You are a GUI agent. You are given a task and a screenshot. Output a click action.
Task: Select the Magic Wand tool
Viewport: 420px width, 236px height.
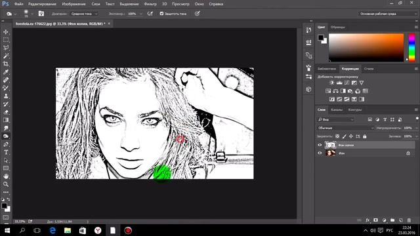[6, 56]
